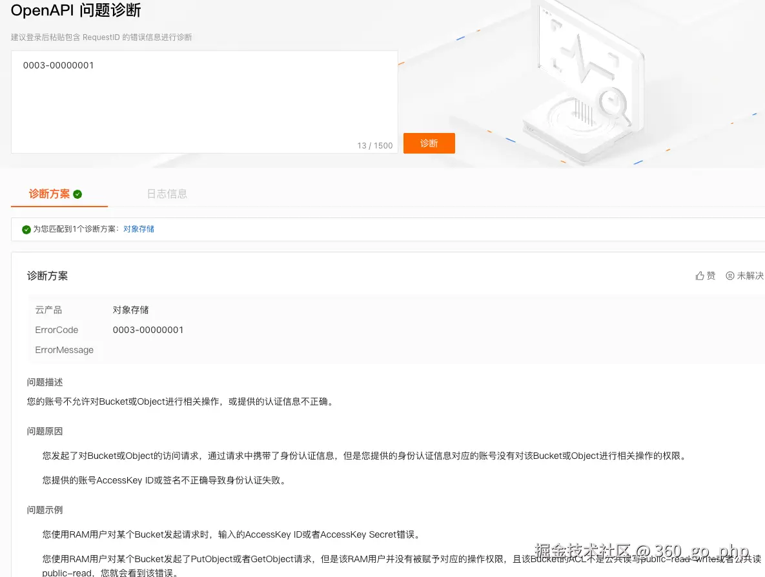
Task: Click sentence 您提供的账号AccessKey ID或签名不正确
Action: pyautogui.click(x=165, y=480)
